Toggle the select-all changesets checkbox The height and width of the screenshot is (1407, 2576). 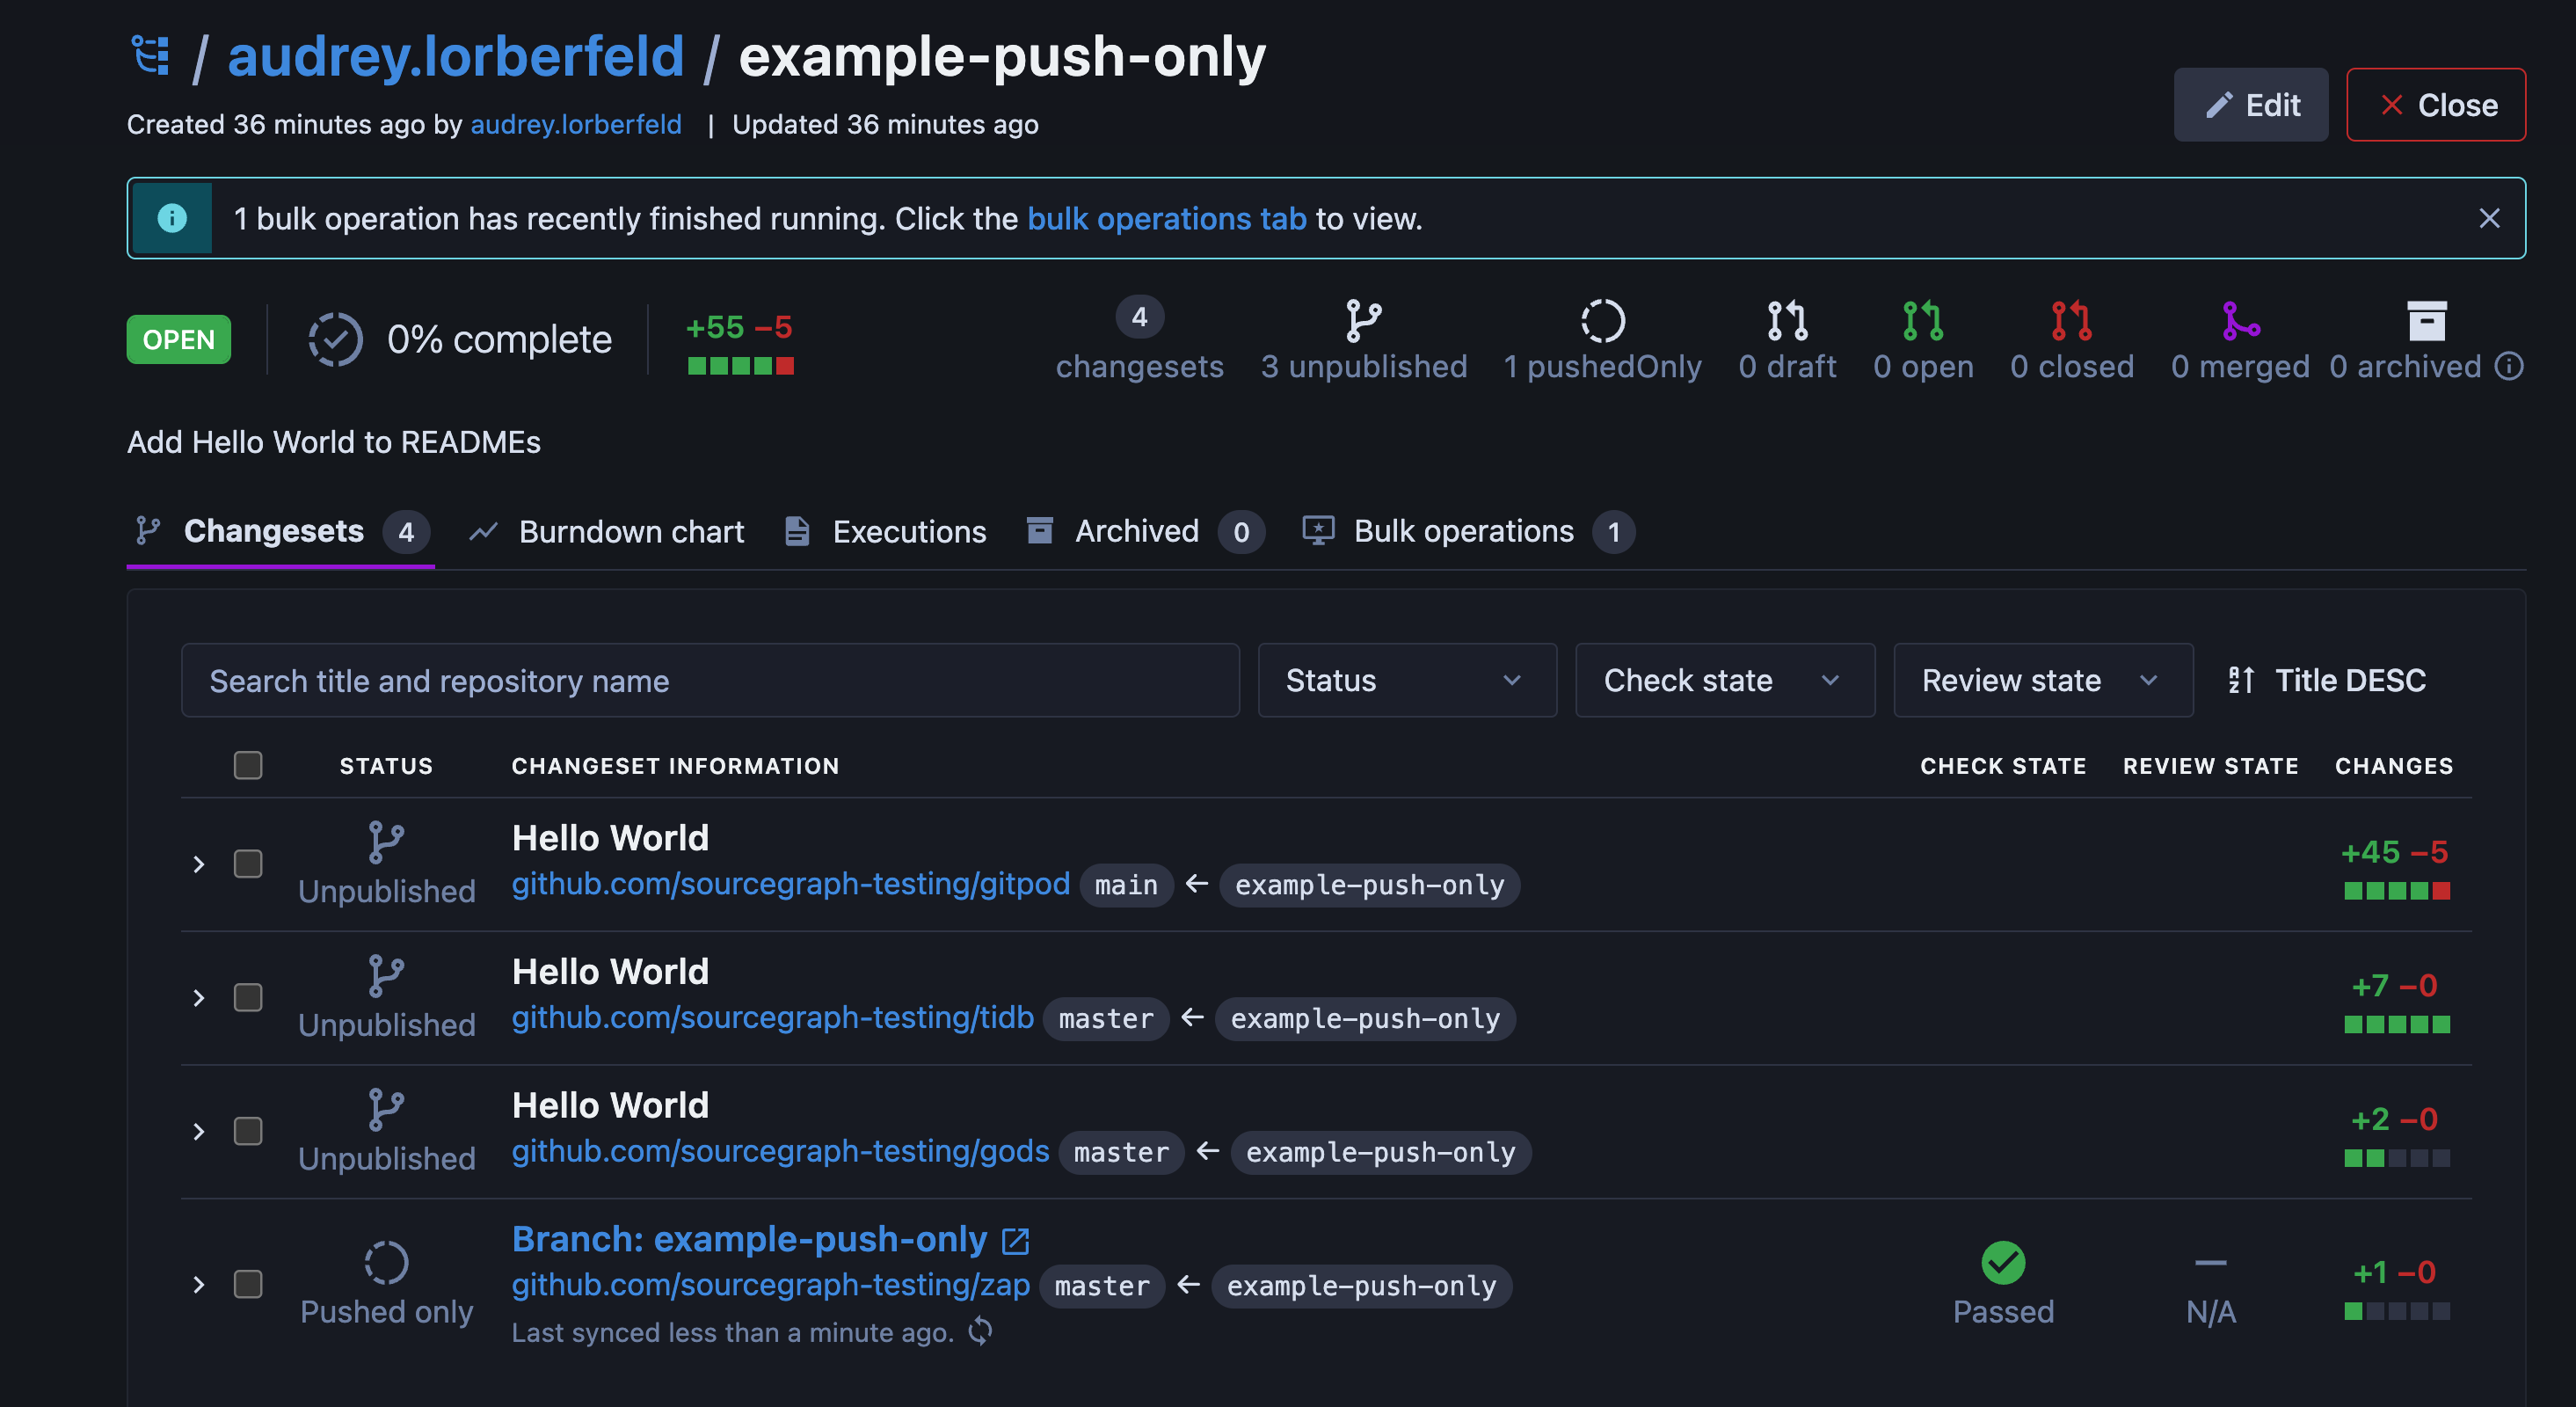point(248,765)
